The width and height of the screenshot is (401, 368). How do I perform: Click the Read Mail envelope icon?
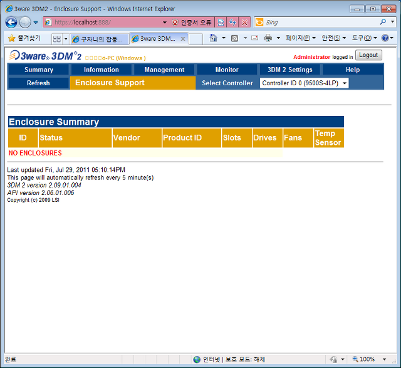tap(255, 38)
